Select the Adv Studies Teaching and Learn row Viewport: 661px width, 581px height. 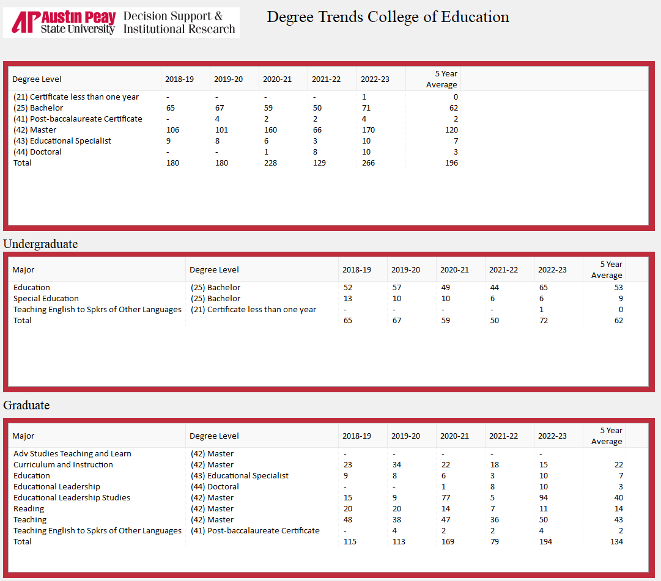[72, 454]
